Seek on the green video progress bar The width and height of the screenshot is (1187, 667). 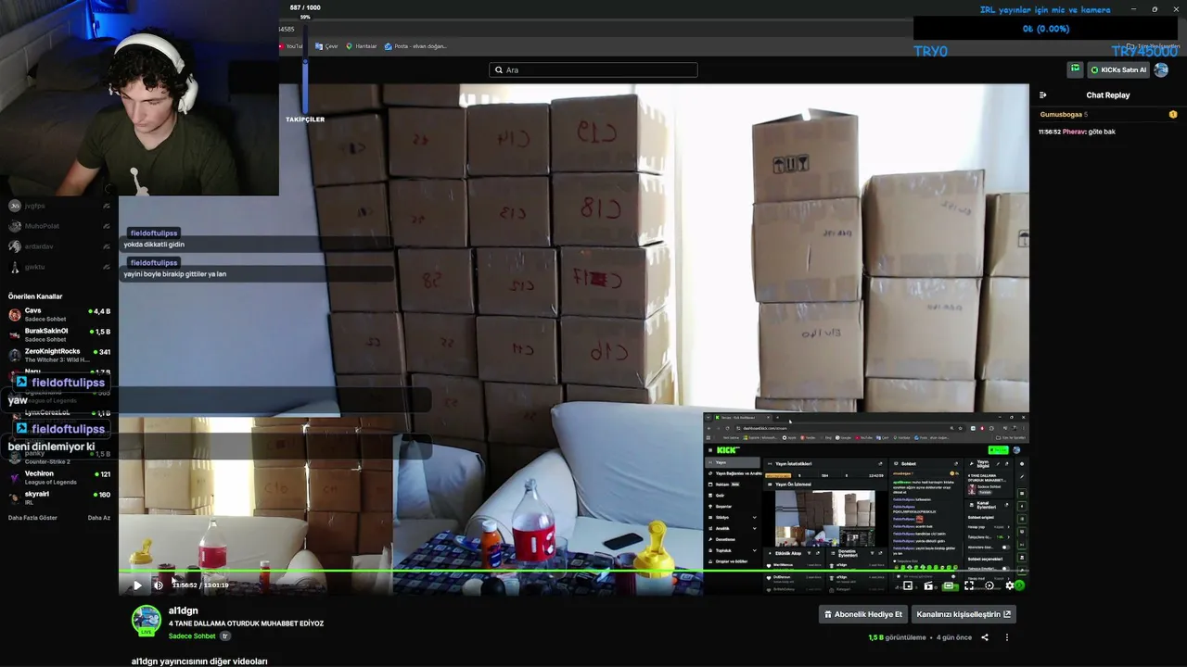click(x=573, y=571)
